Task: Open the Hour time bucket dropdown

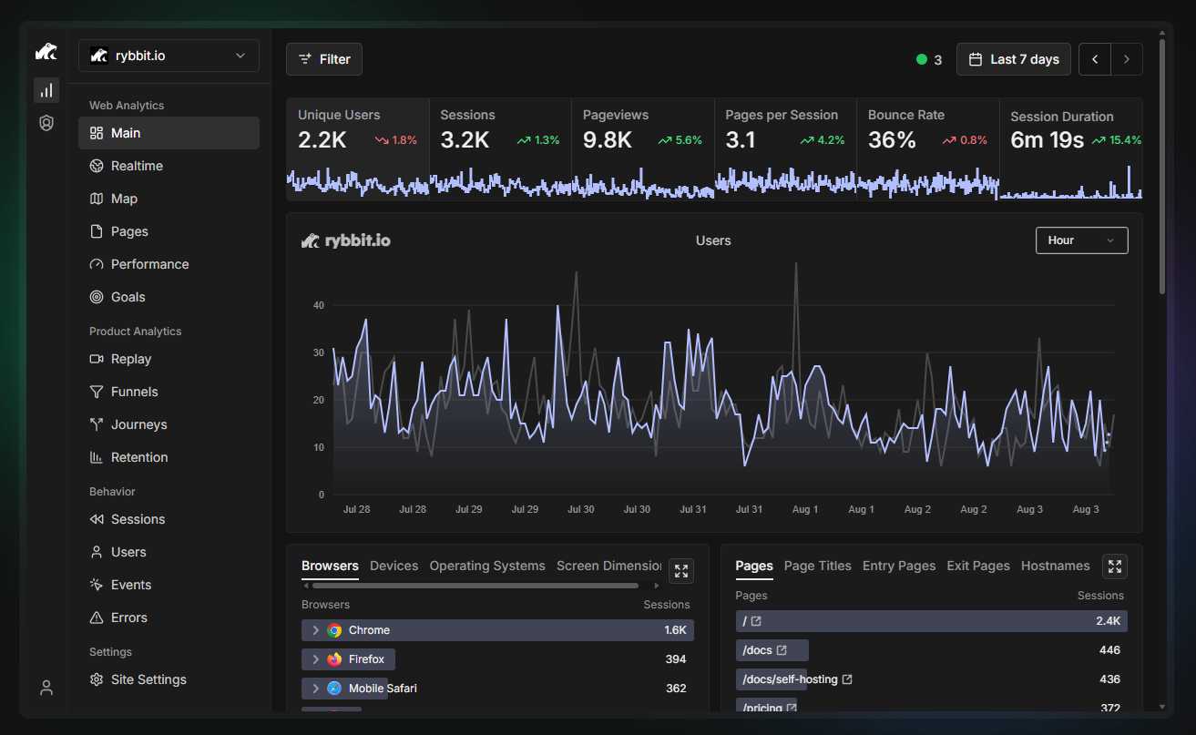Action: (1081, 240)
